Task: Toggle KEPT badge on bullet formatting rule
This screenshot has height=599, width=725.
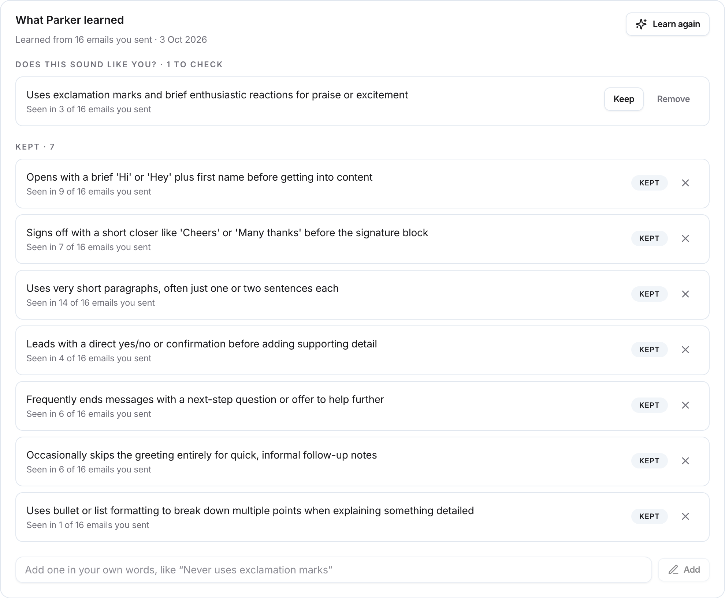Action: click(x=649, y=516)
